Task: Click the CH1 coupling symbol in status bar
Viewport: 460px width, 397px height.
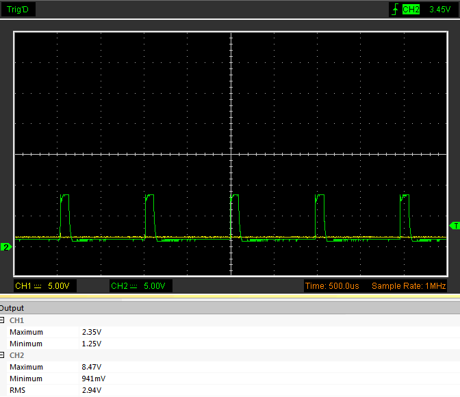Action: tap(38, 285)
